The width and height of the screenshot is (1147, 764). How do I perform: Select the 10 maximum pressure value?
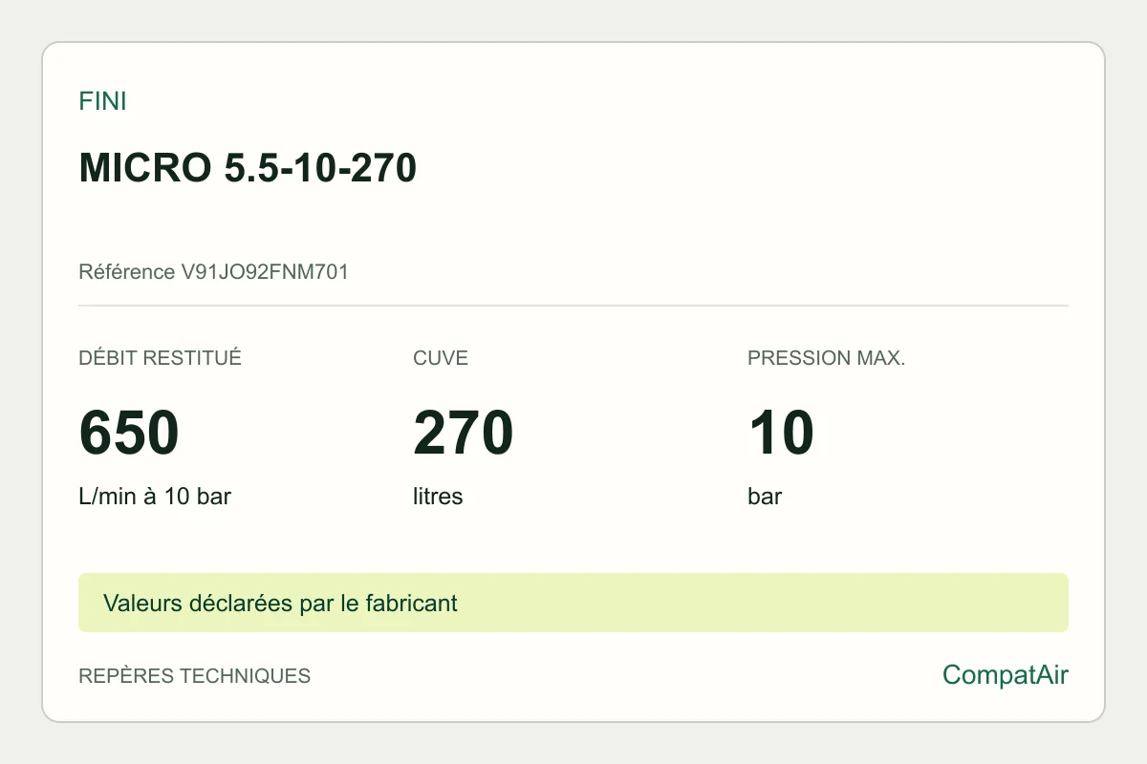pyautogui.click(x=781, y=433)
